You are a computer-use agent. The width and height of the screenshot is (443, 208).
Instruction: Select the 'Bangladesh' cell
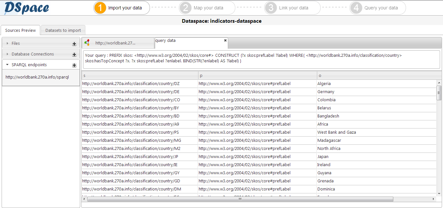pyautogui.click(x=376, y=116)
